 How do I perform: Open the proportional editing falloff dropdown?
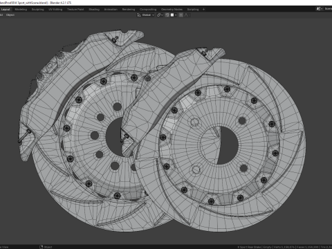pyautogui.click(x=187, y=15)
